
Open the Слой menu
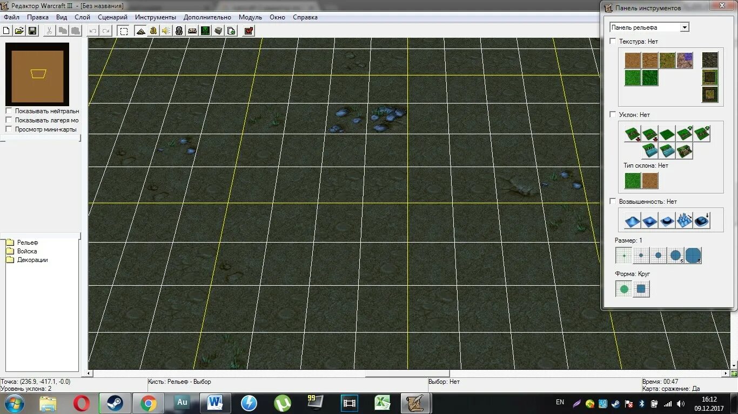point(83,17)
